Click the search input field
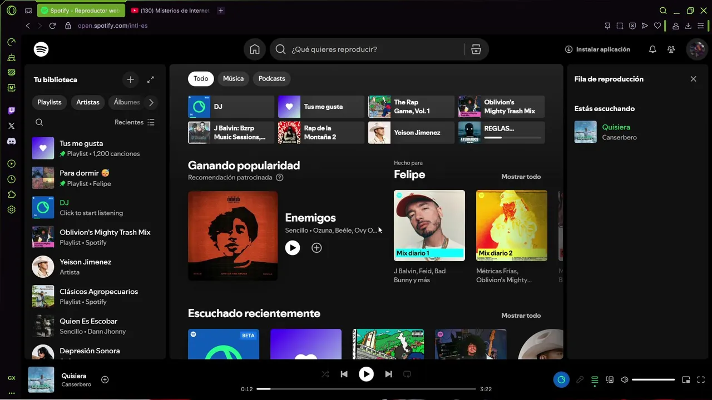 point(377,49)
